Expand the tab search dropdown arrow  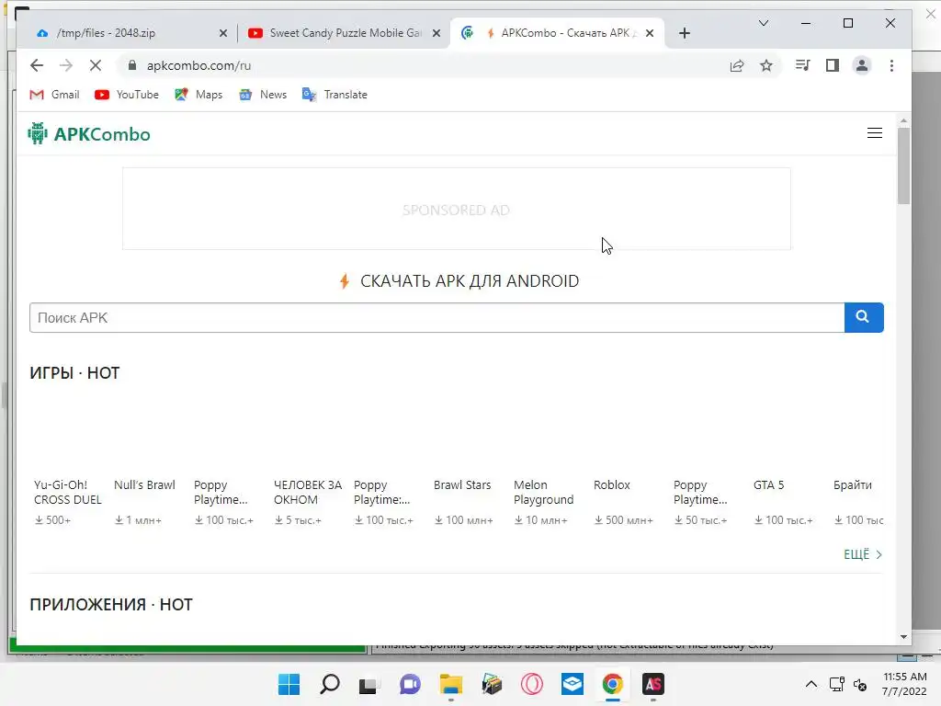coord(764,23)
